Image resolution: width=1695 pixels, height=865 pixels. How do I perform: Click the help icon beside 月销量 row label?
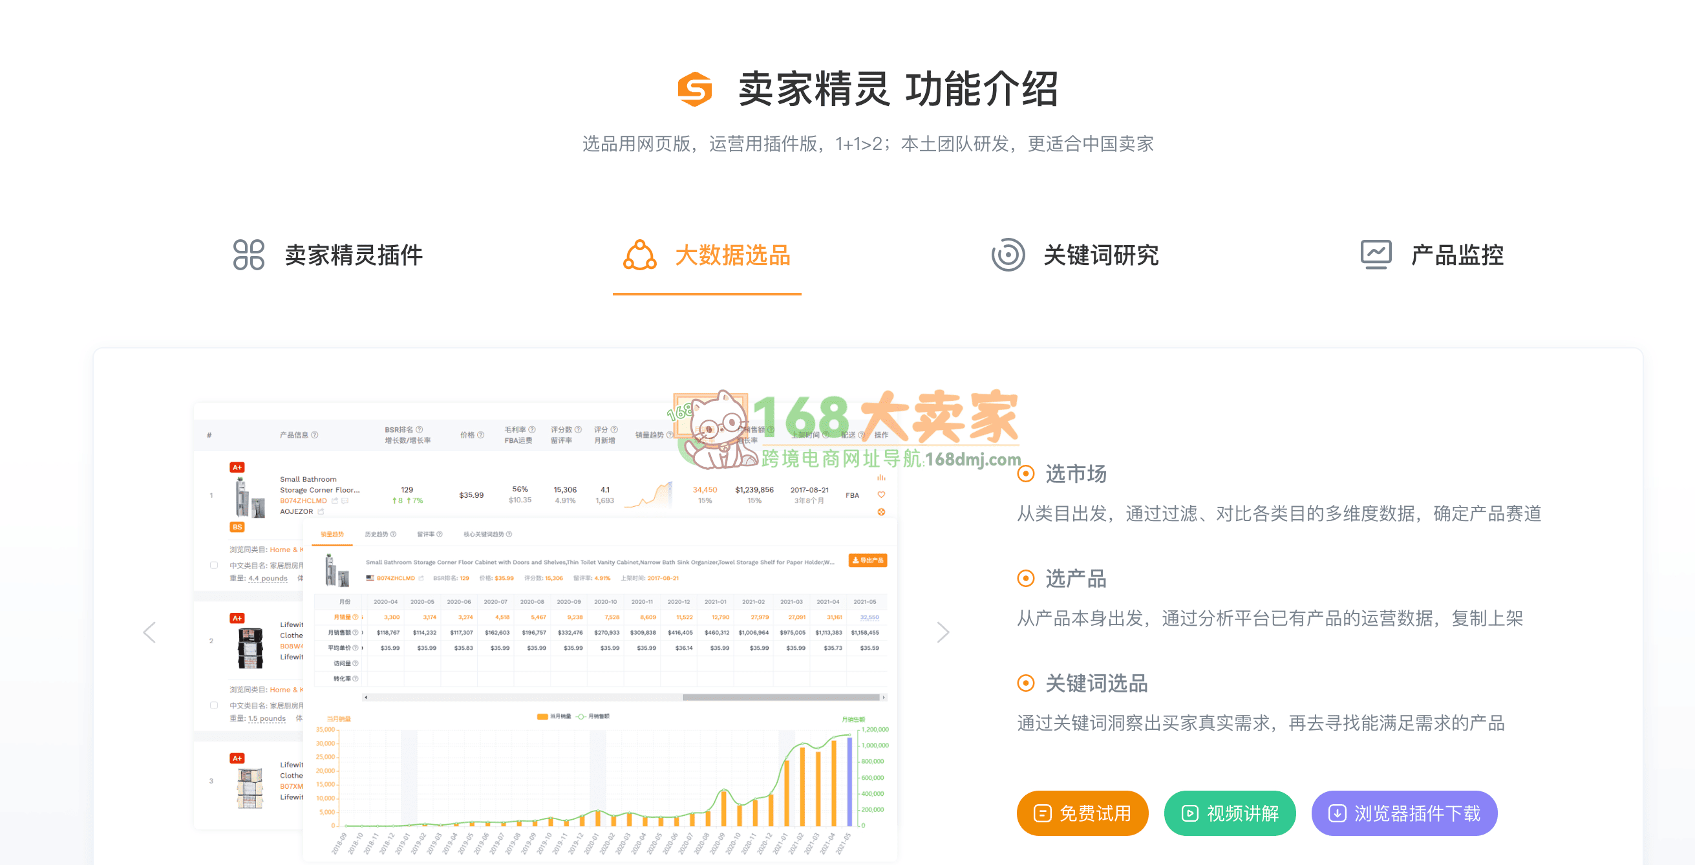point(356,617)
